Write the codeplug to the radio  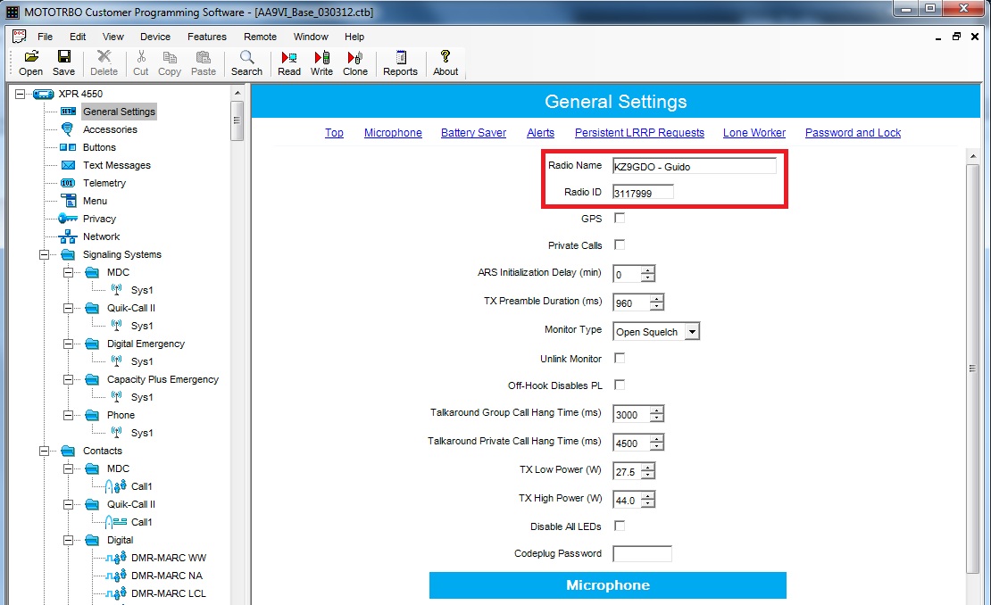click(x=321, y=57)
